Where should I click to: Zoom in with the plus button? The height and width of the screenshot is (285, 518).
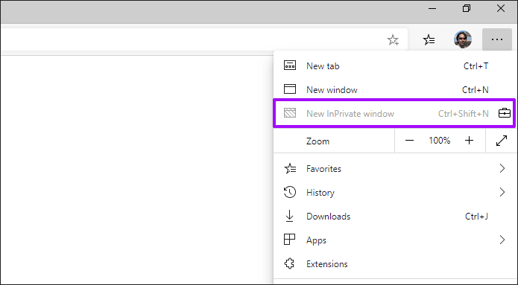pyautogui.click(x=469, y=141)
